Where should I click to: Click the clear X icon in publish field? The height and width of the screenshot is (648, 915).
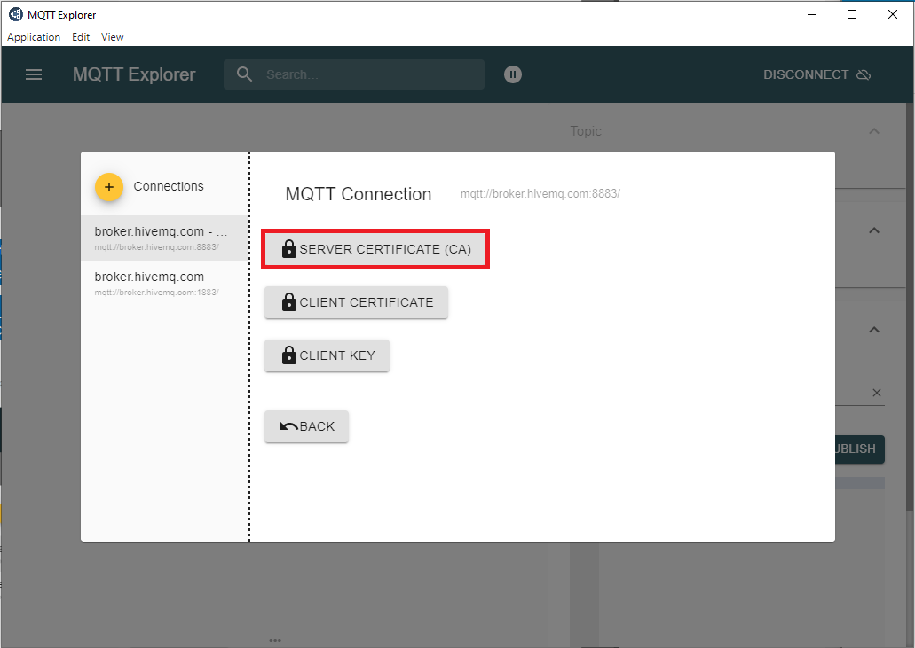pos(876,393)
